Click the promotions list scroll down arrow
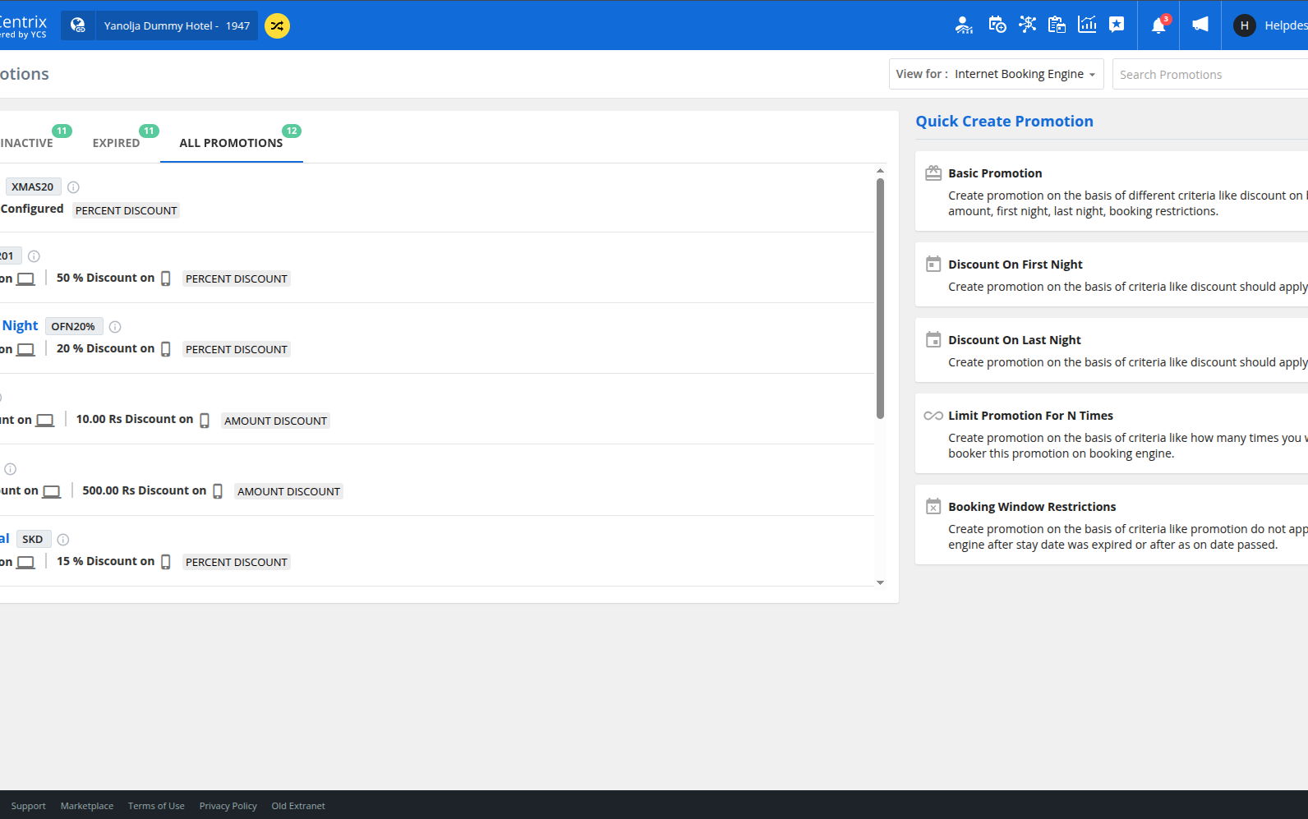Screen dimensions: 1308x819 click(x=880, y=582)
